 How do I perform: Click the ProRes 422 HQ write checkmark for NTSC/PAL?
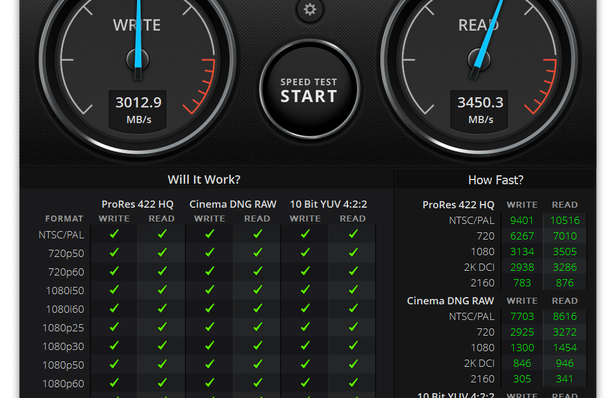point(114,234)
